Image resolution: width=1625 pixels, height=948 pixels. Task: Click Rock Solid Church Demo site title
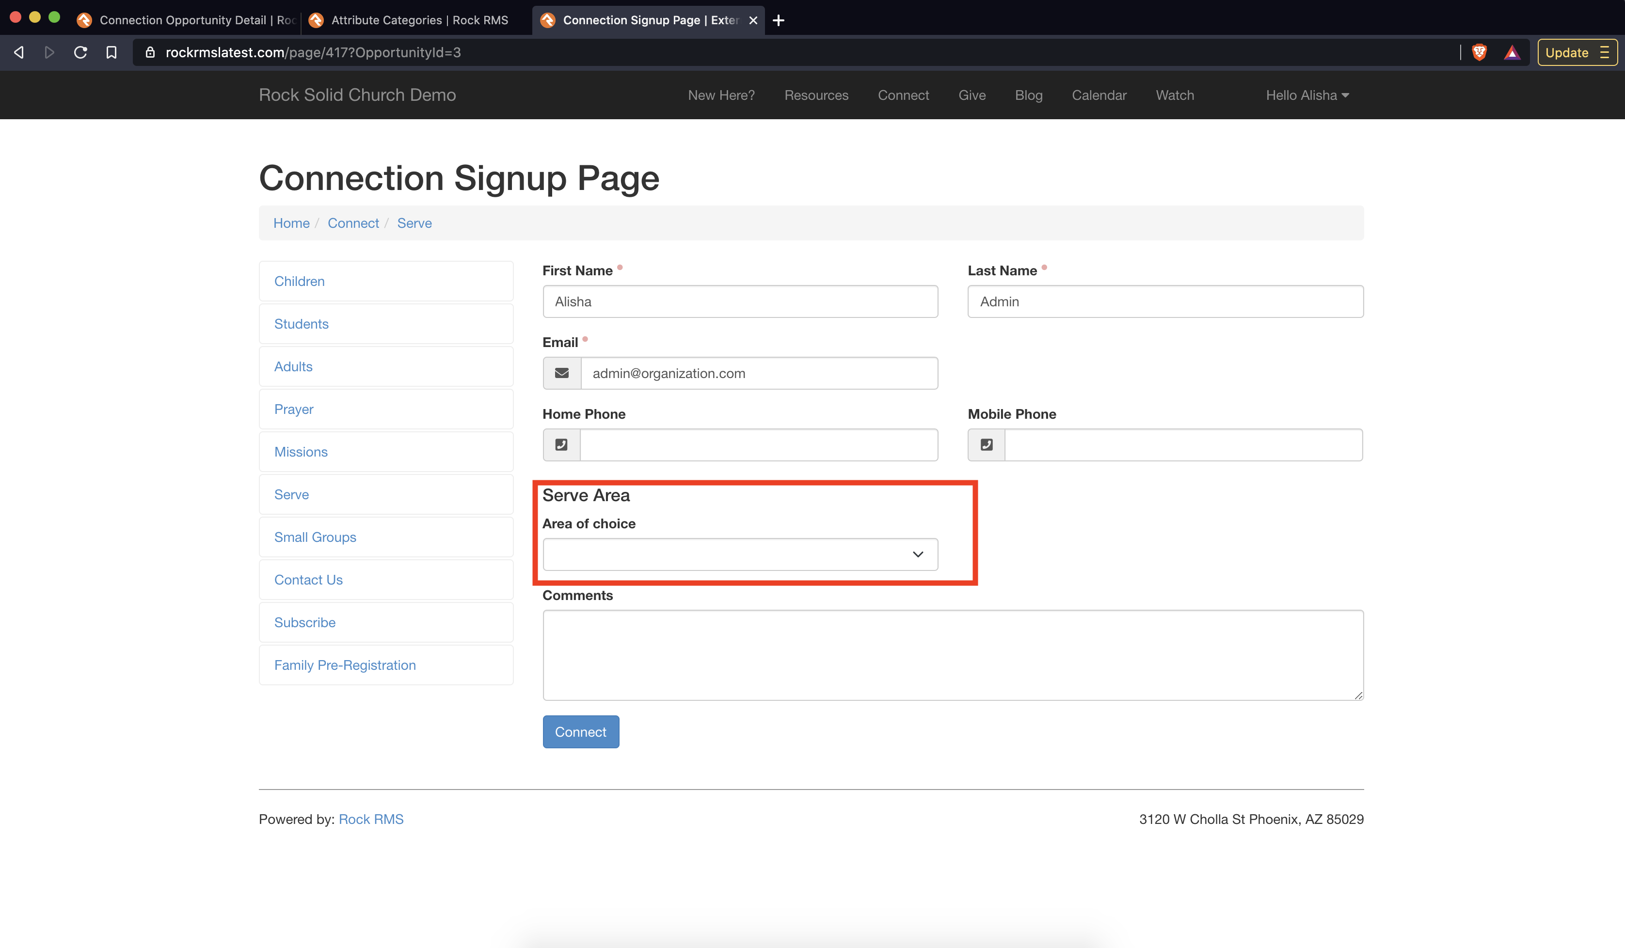(357, 95)
